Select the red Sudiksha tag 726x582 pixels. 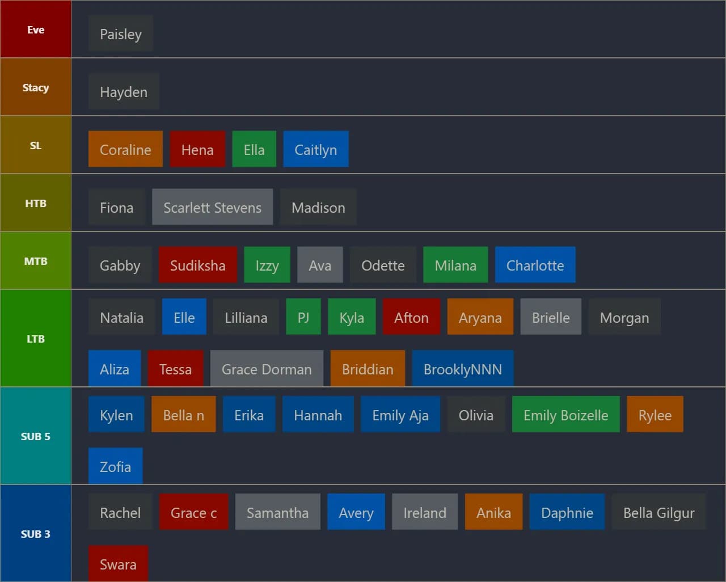tap(197, 265)
